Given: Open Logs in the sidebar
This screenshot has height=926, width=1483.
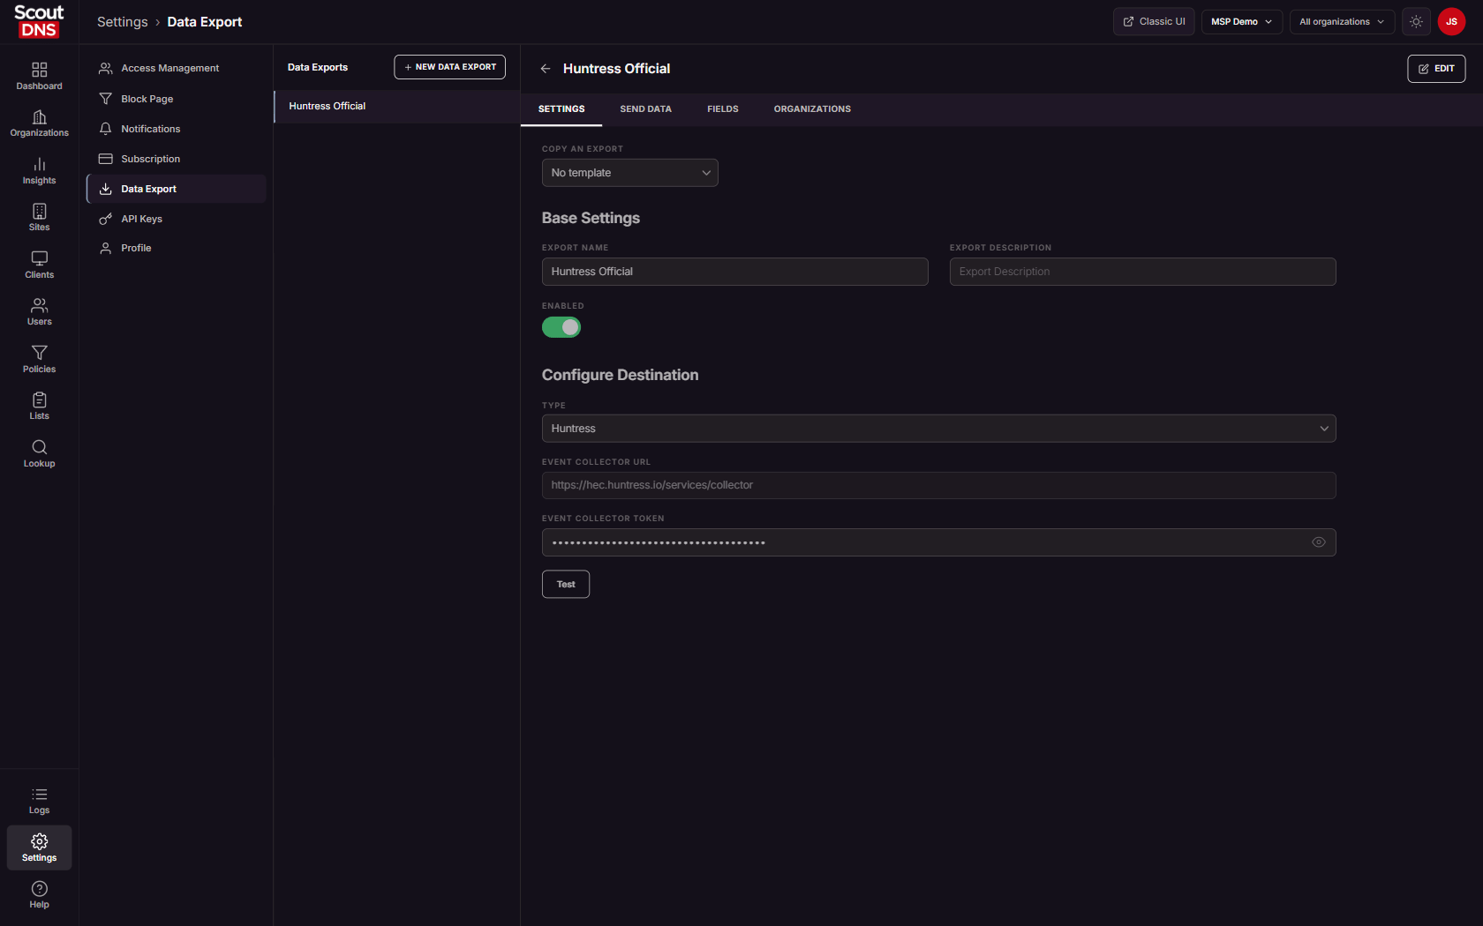Looking at the screenshot, I should (39, 801).
